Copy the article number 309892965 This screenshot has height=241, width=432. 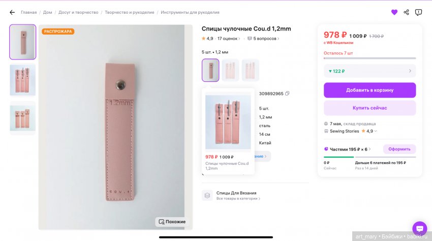point(287,94)
